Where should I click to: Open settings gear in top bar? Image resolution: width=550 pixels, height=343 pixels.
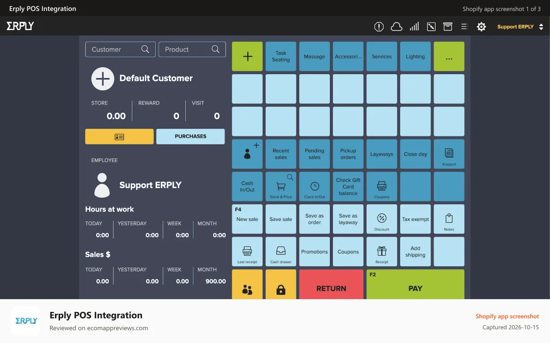coord(481,27)
